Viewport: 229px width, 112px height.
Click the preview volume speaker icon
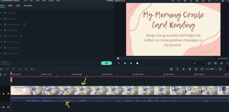pos(222,63)
